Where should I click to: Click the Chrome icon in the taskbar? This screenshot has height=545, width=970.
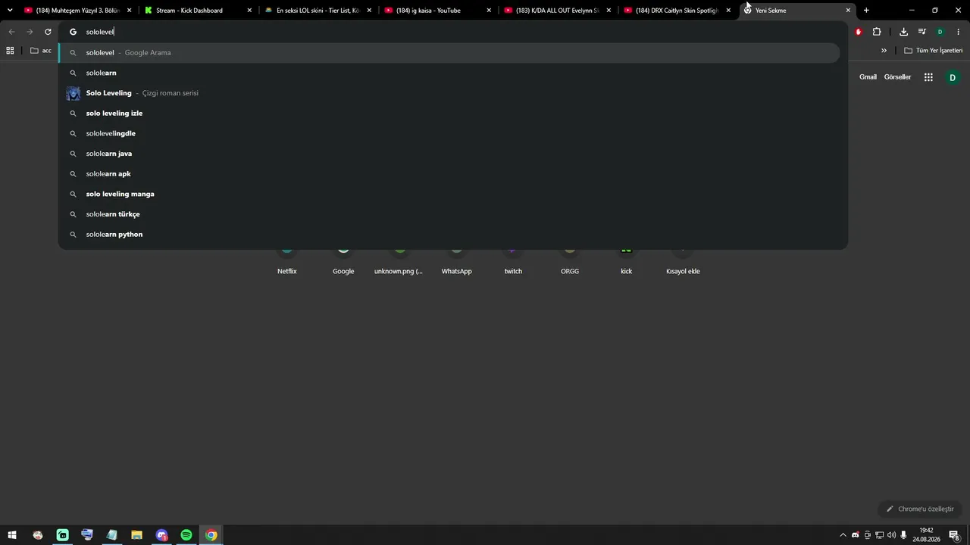[211, 535]
